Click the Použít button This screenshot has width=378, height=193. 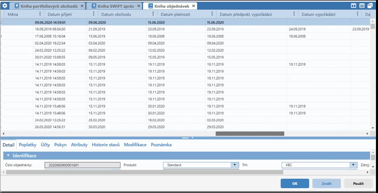pyautogui.click(x=358, y=183)
